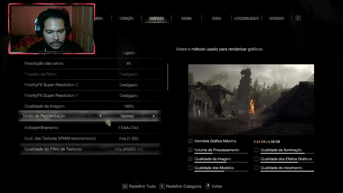The height and width of the screenshot is (193, 343).
Task: Click right arrow of Modo de Renderização
Action: 154,116
